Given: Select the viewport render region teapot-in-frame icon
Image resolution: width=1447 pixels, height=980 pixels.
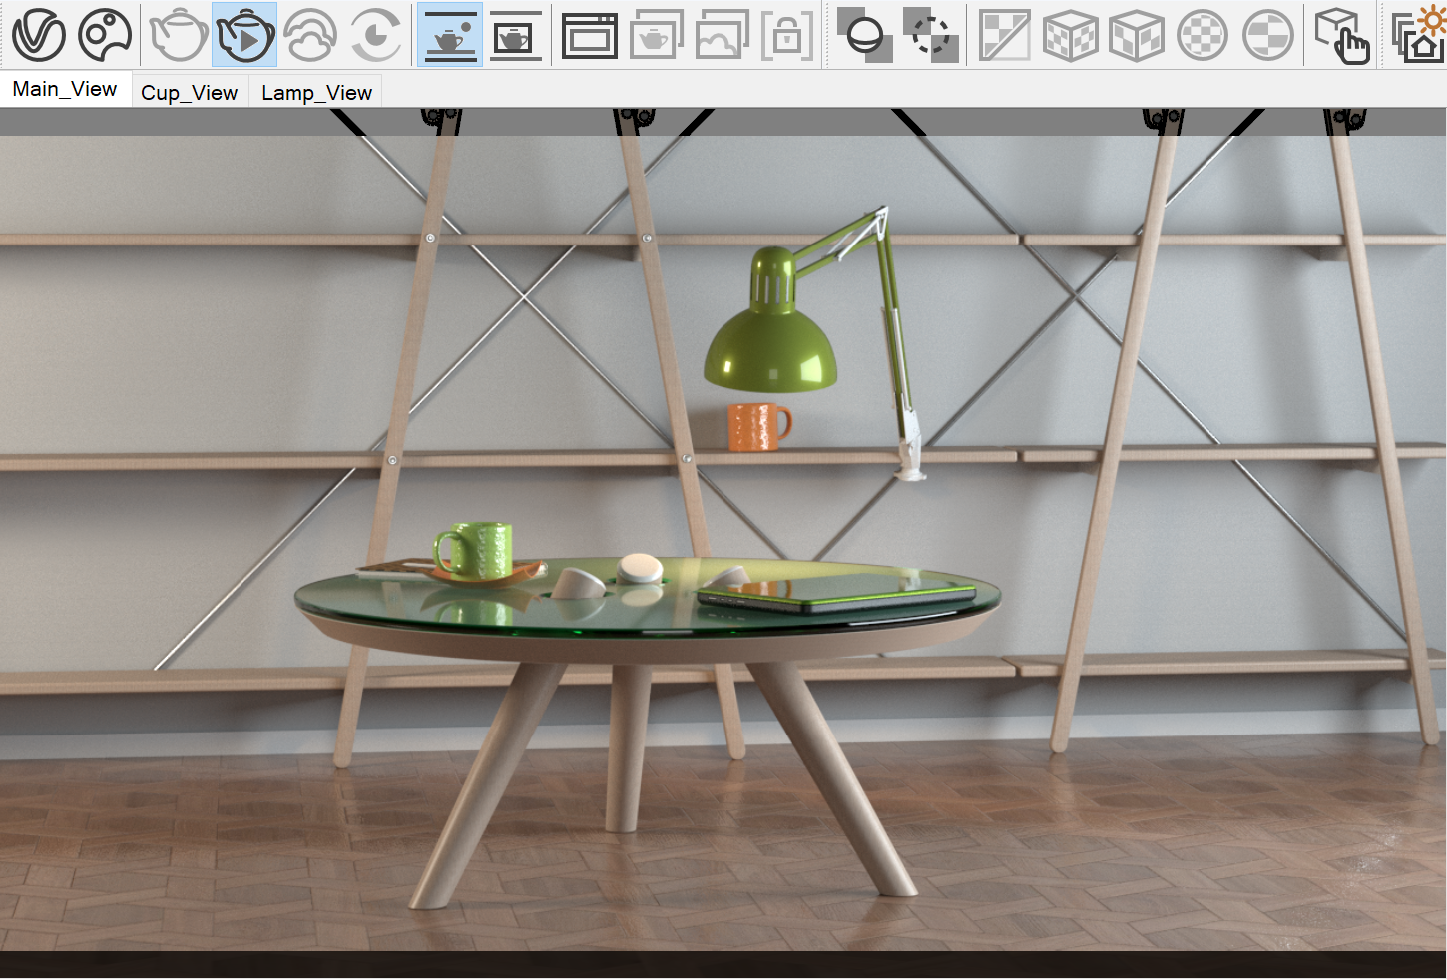Looking at the screenshot, I should click(516, 35).
